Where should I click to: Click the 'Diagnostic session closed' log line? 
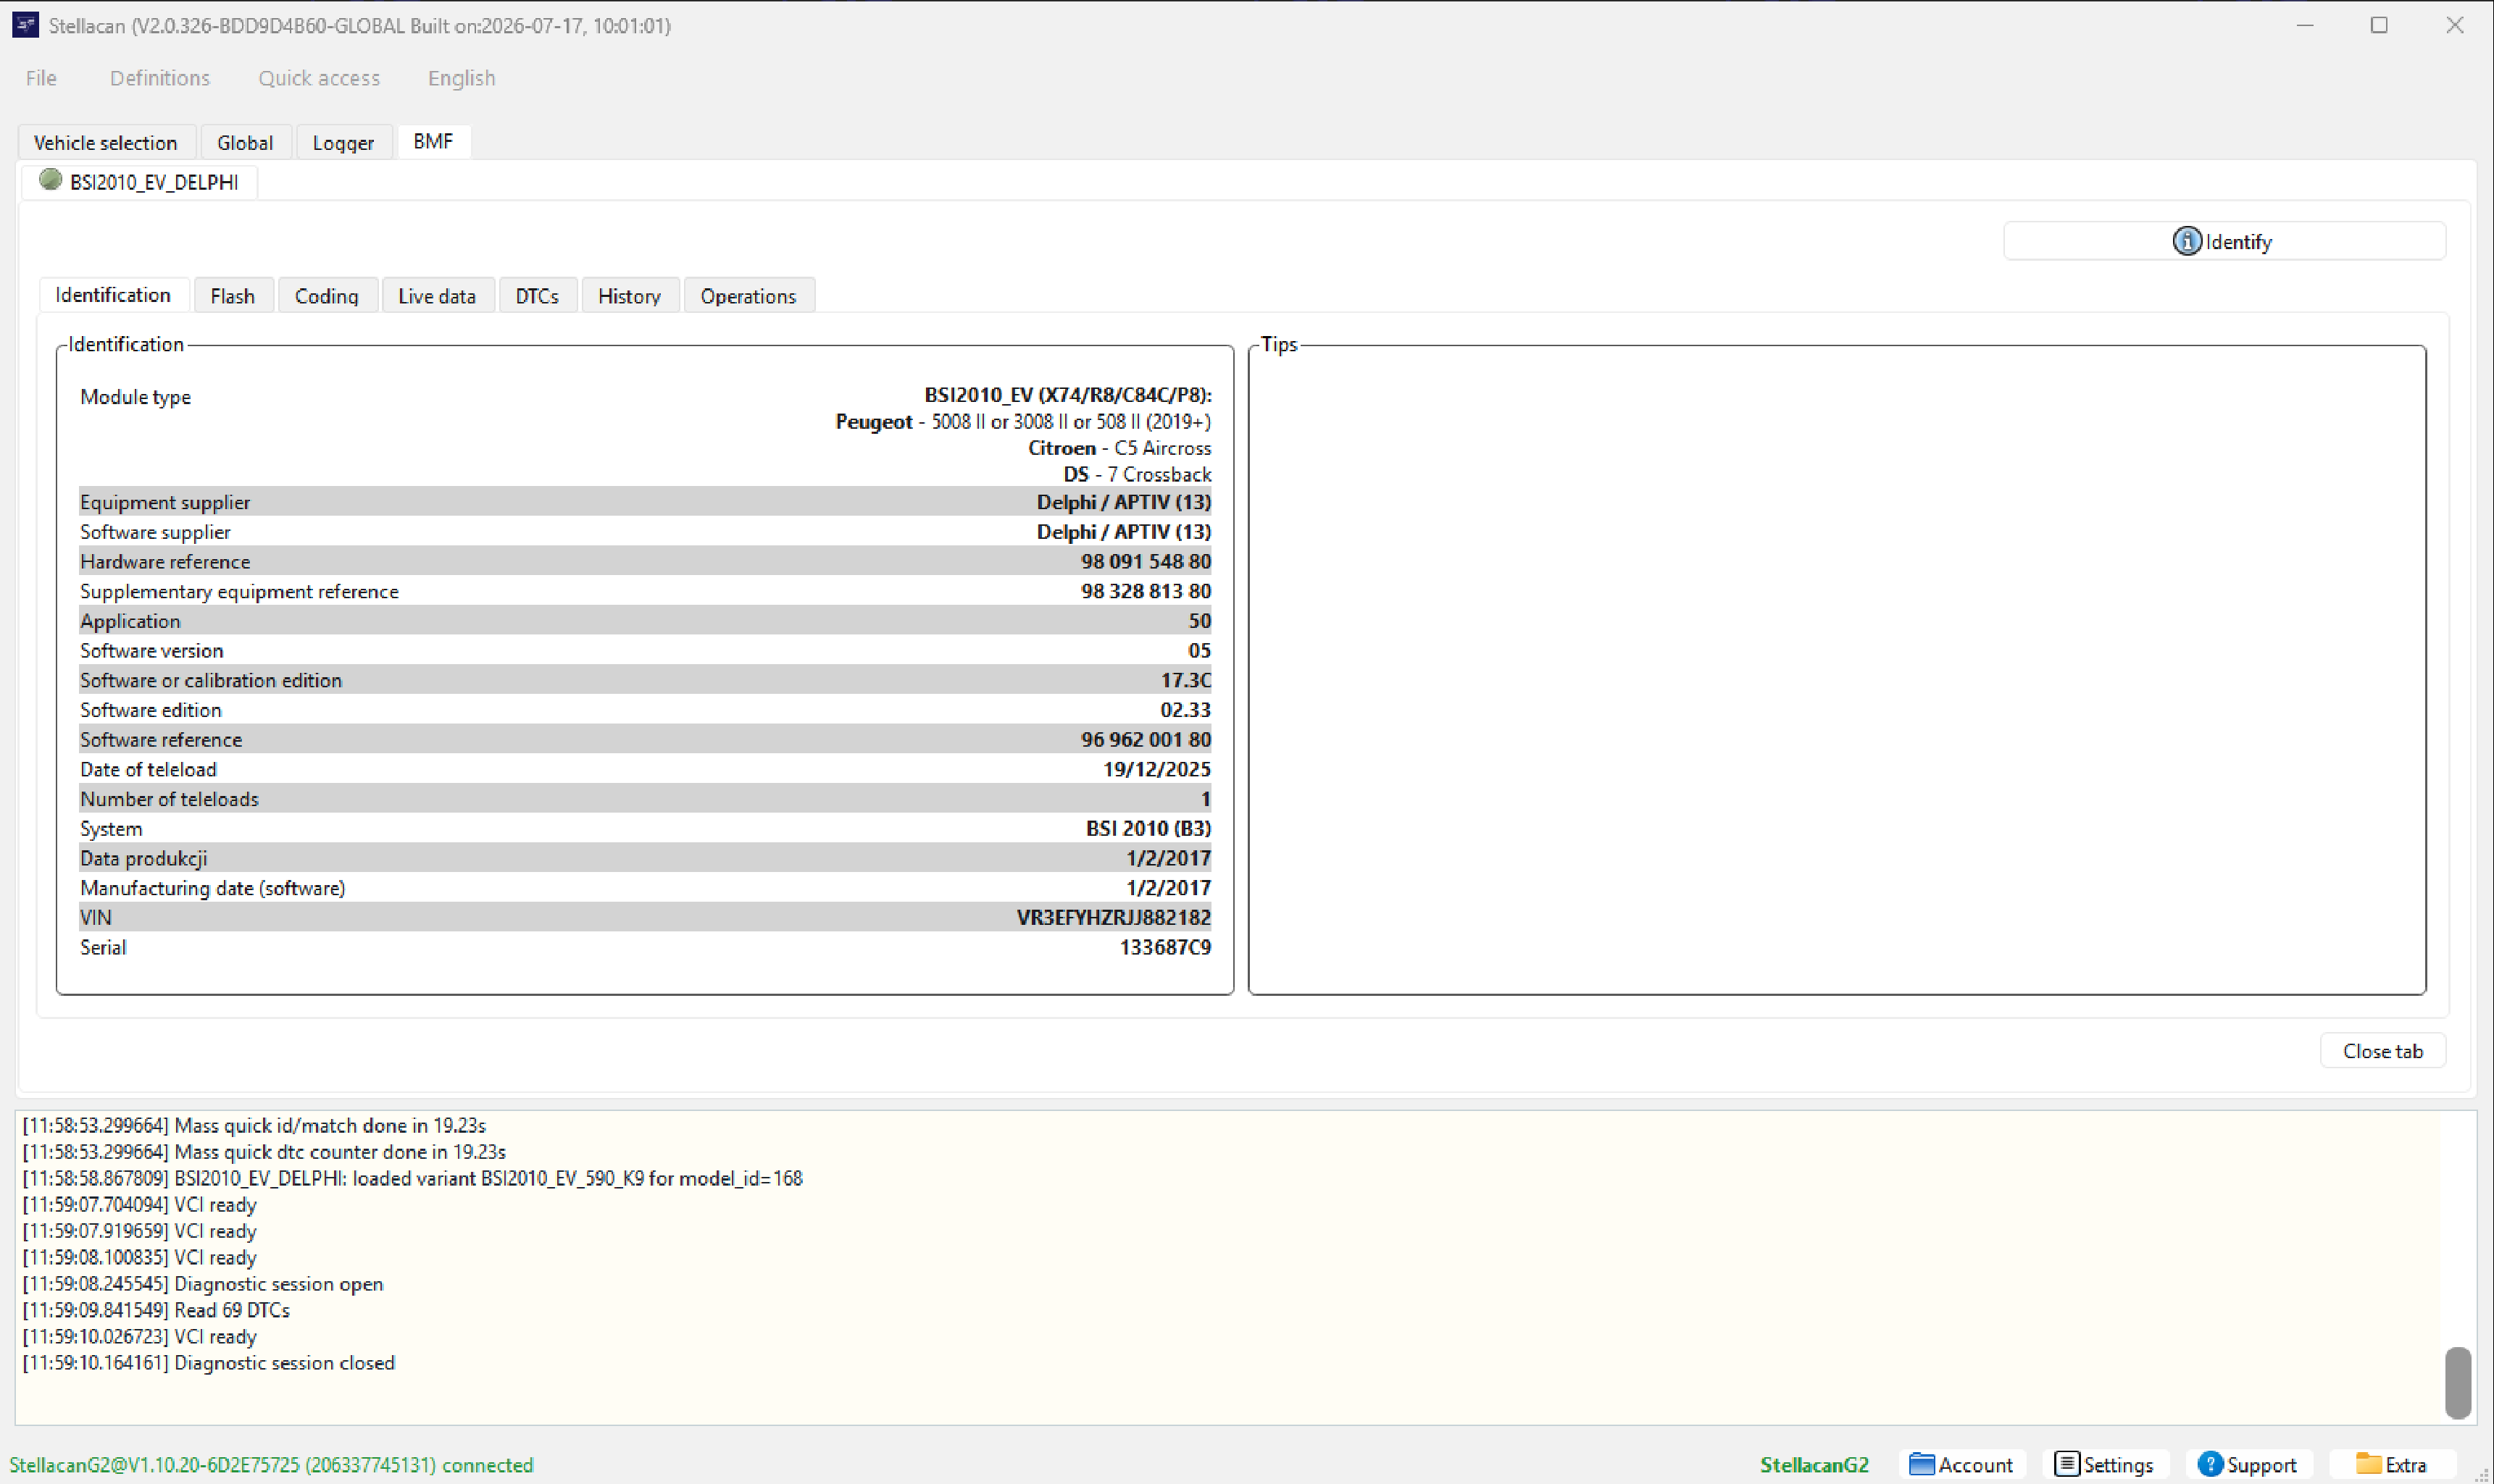(208, 1363)
